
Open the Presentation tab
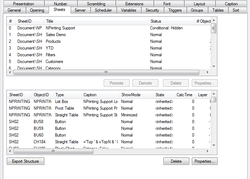[x=23, y=4]
